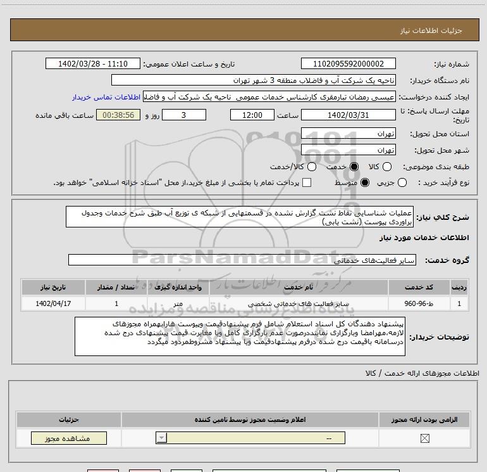Click نام خدمت column header
Image resolution: width=487 pixels, height=472 pixels.
[299, 287]
